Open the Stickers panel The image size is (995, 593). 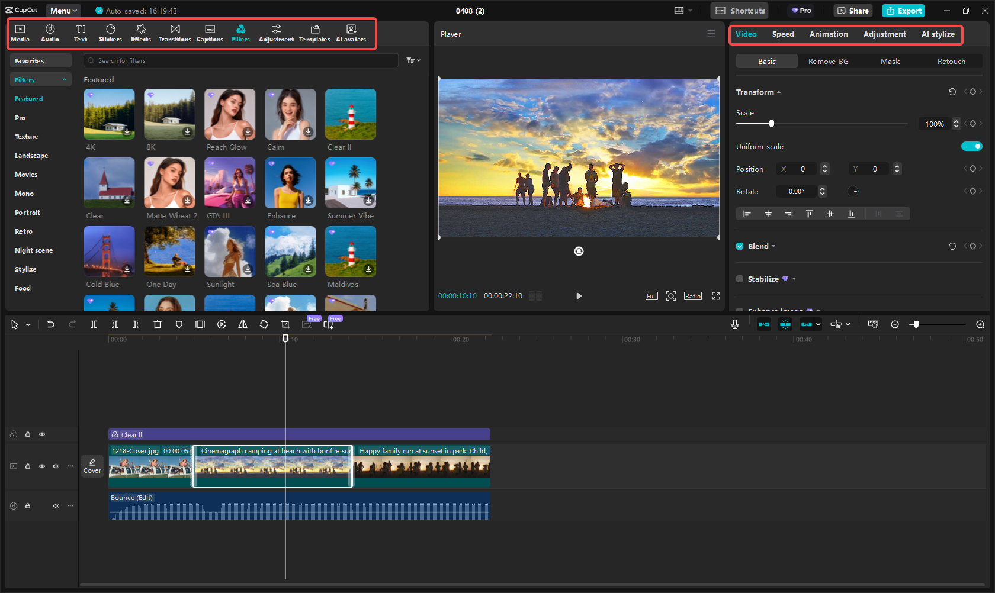coord(110,33)
